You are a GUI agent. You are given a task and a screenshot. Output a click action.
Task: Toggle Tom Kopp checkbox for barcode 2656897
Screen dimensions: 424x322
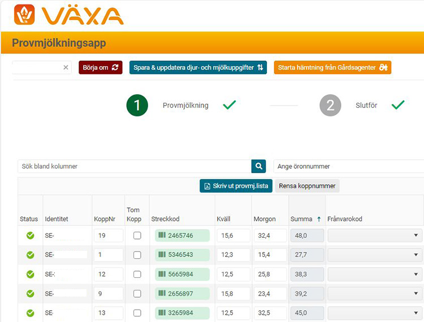pyautogui.click(x=137, y=294)
